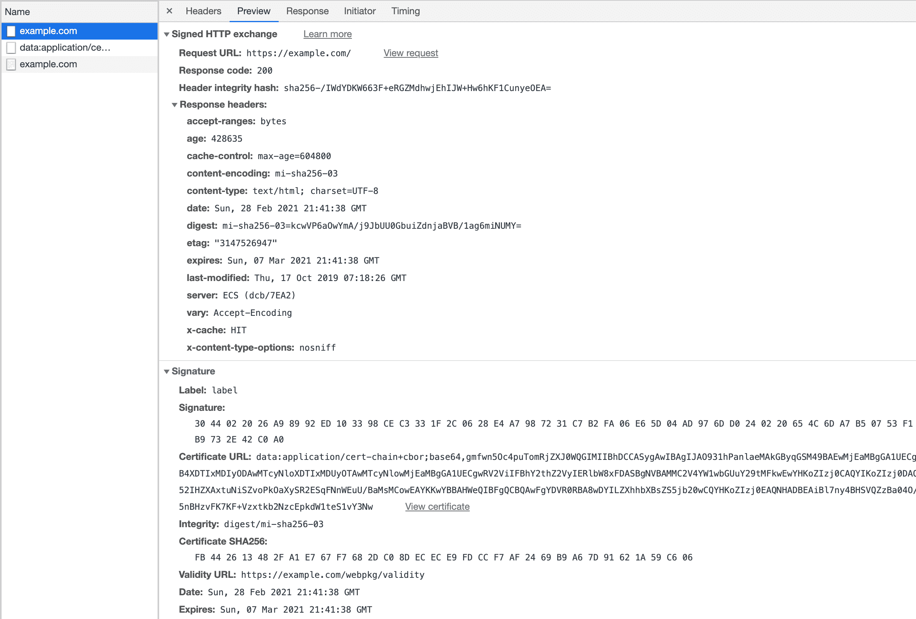Click Learn more link
This screenshot has height=619, width=916.
328,34
